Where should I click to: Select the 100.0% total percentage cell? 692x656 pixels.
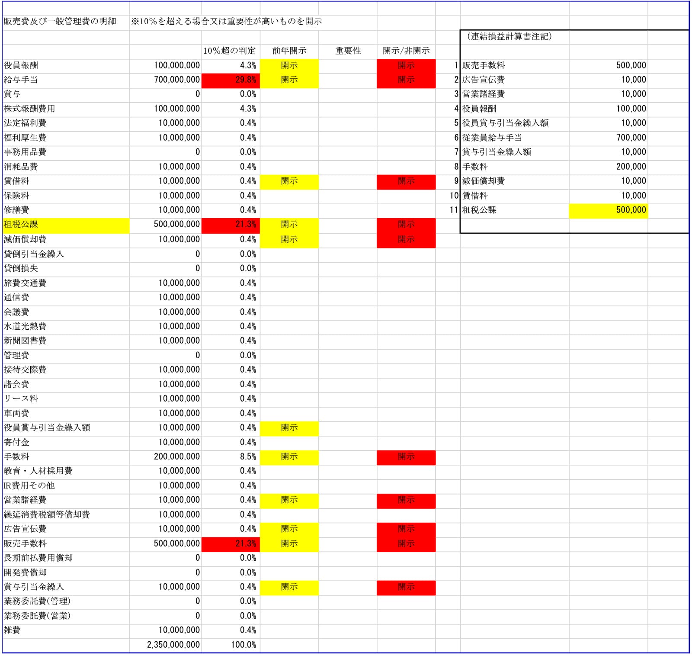coord(243,645)
